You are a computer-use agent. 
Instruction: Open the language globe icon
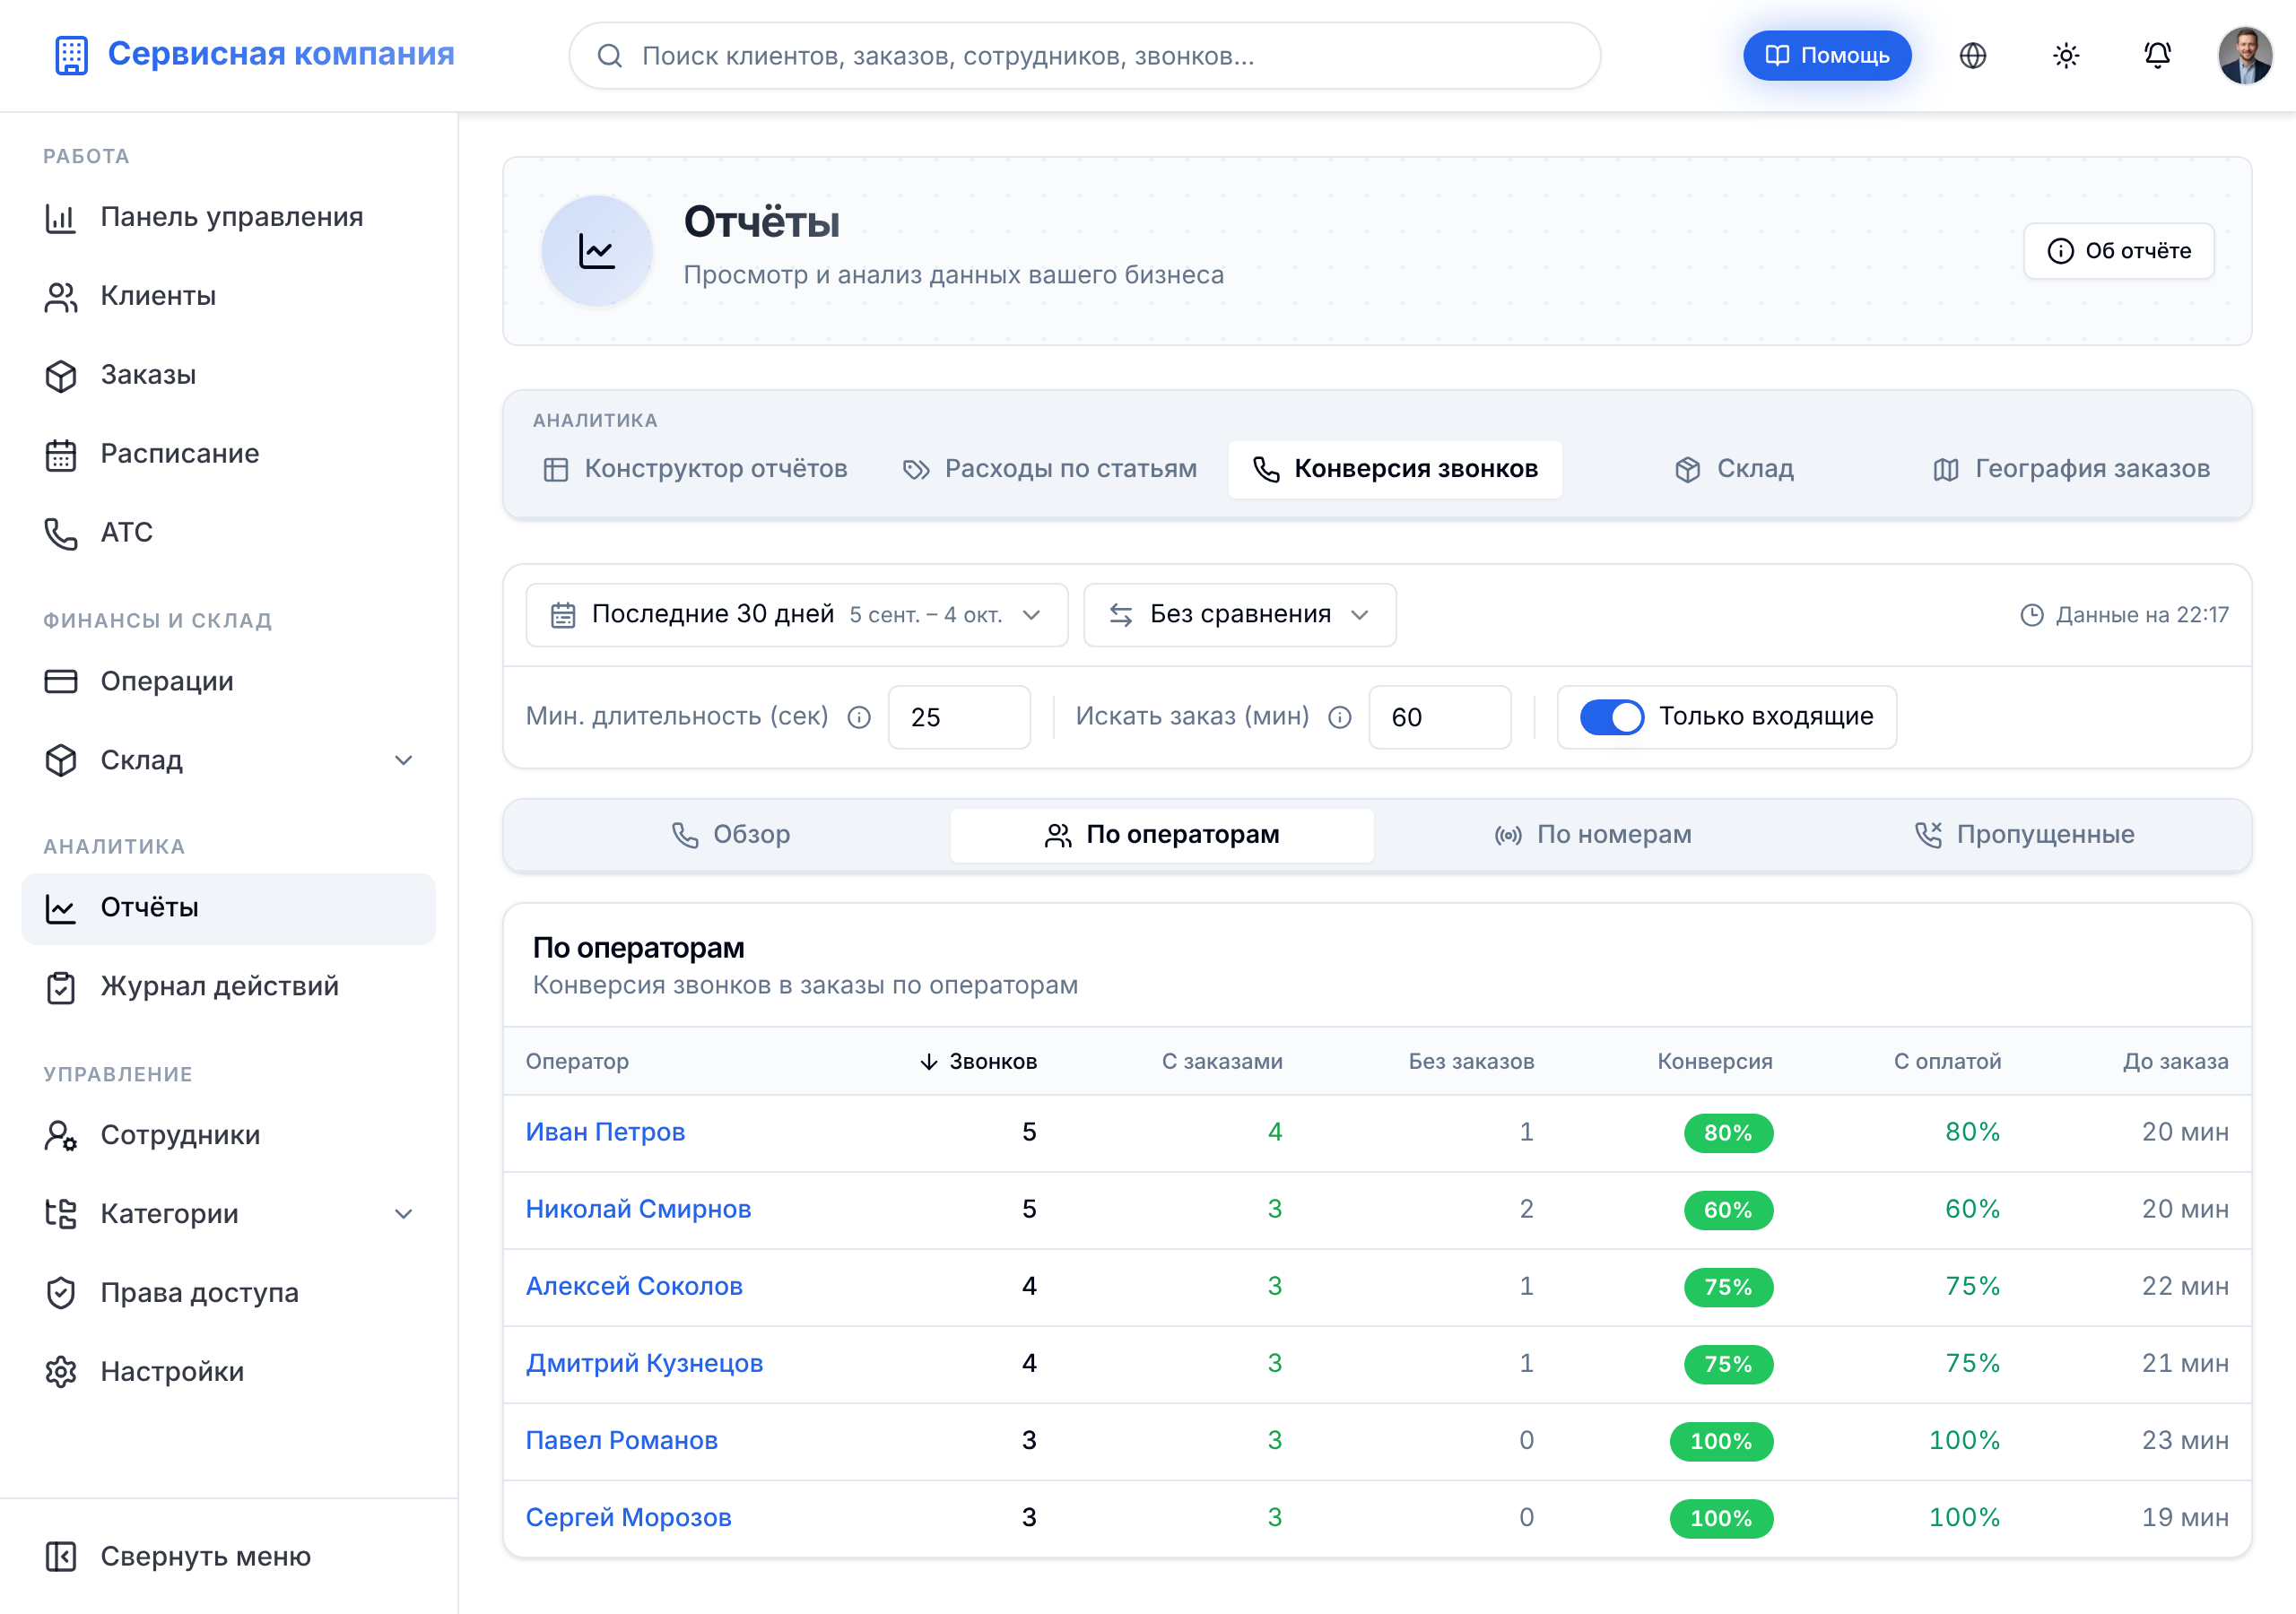coord(1972,56)
